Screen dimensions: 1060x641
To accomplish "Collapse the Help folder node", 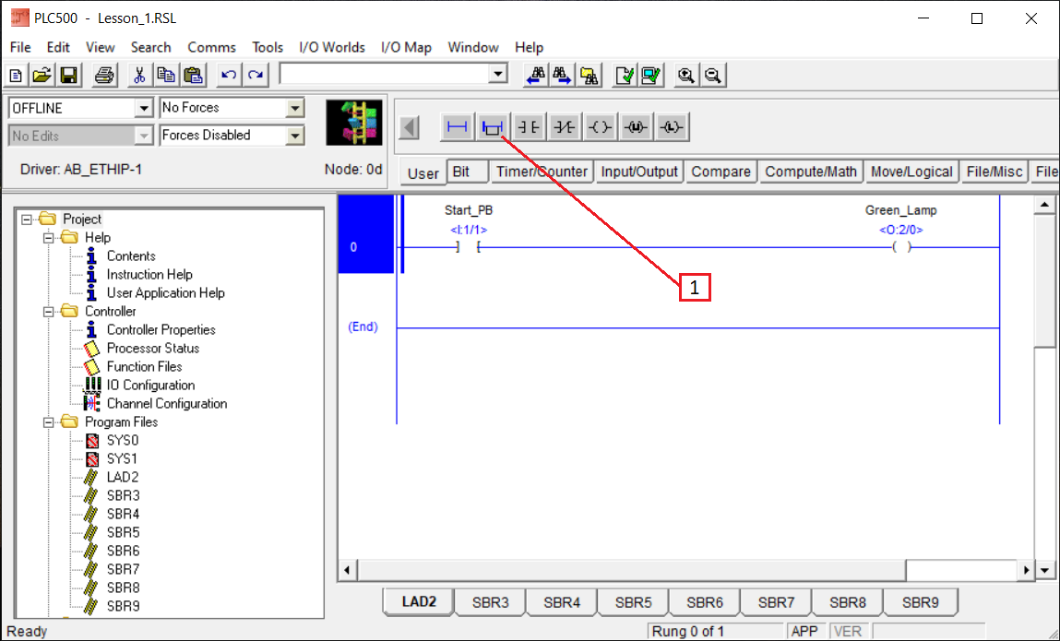I will point(49,238).
